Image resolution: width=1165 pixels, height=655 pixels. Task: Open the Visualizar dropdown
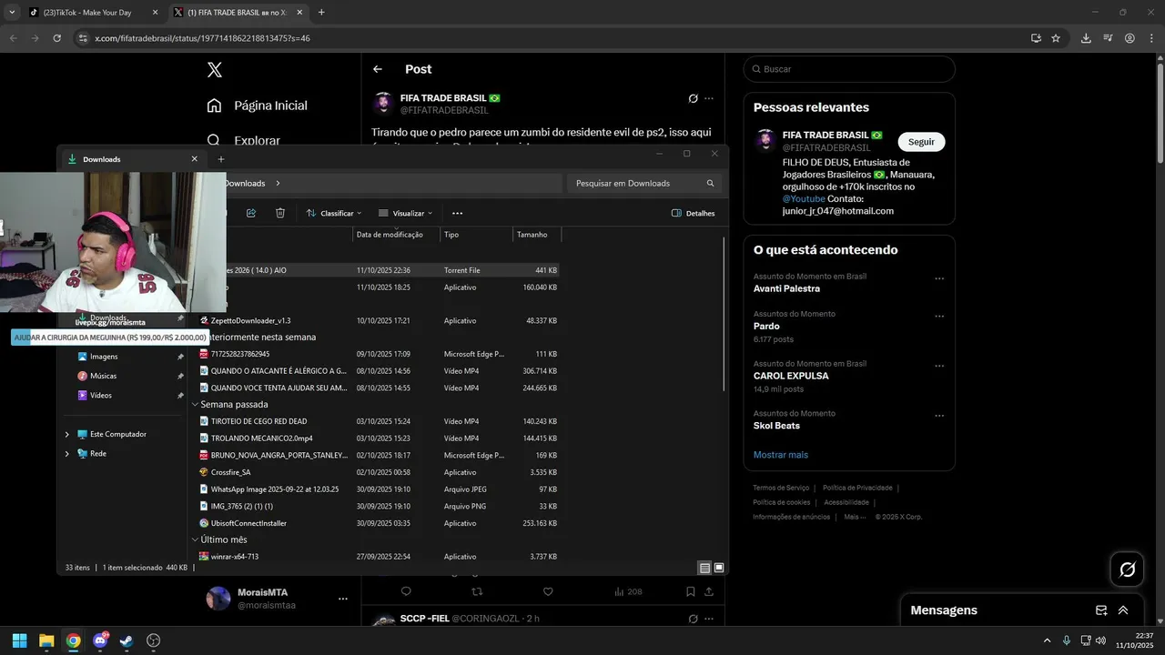point(405,213)
